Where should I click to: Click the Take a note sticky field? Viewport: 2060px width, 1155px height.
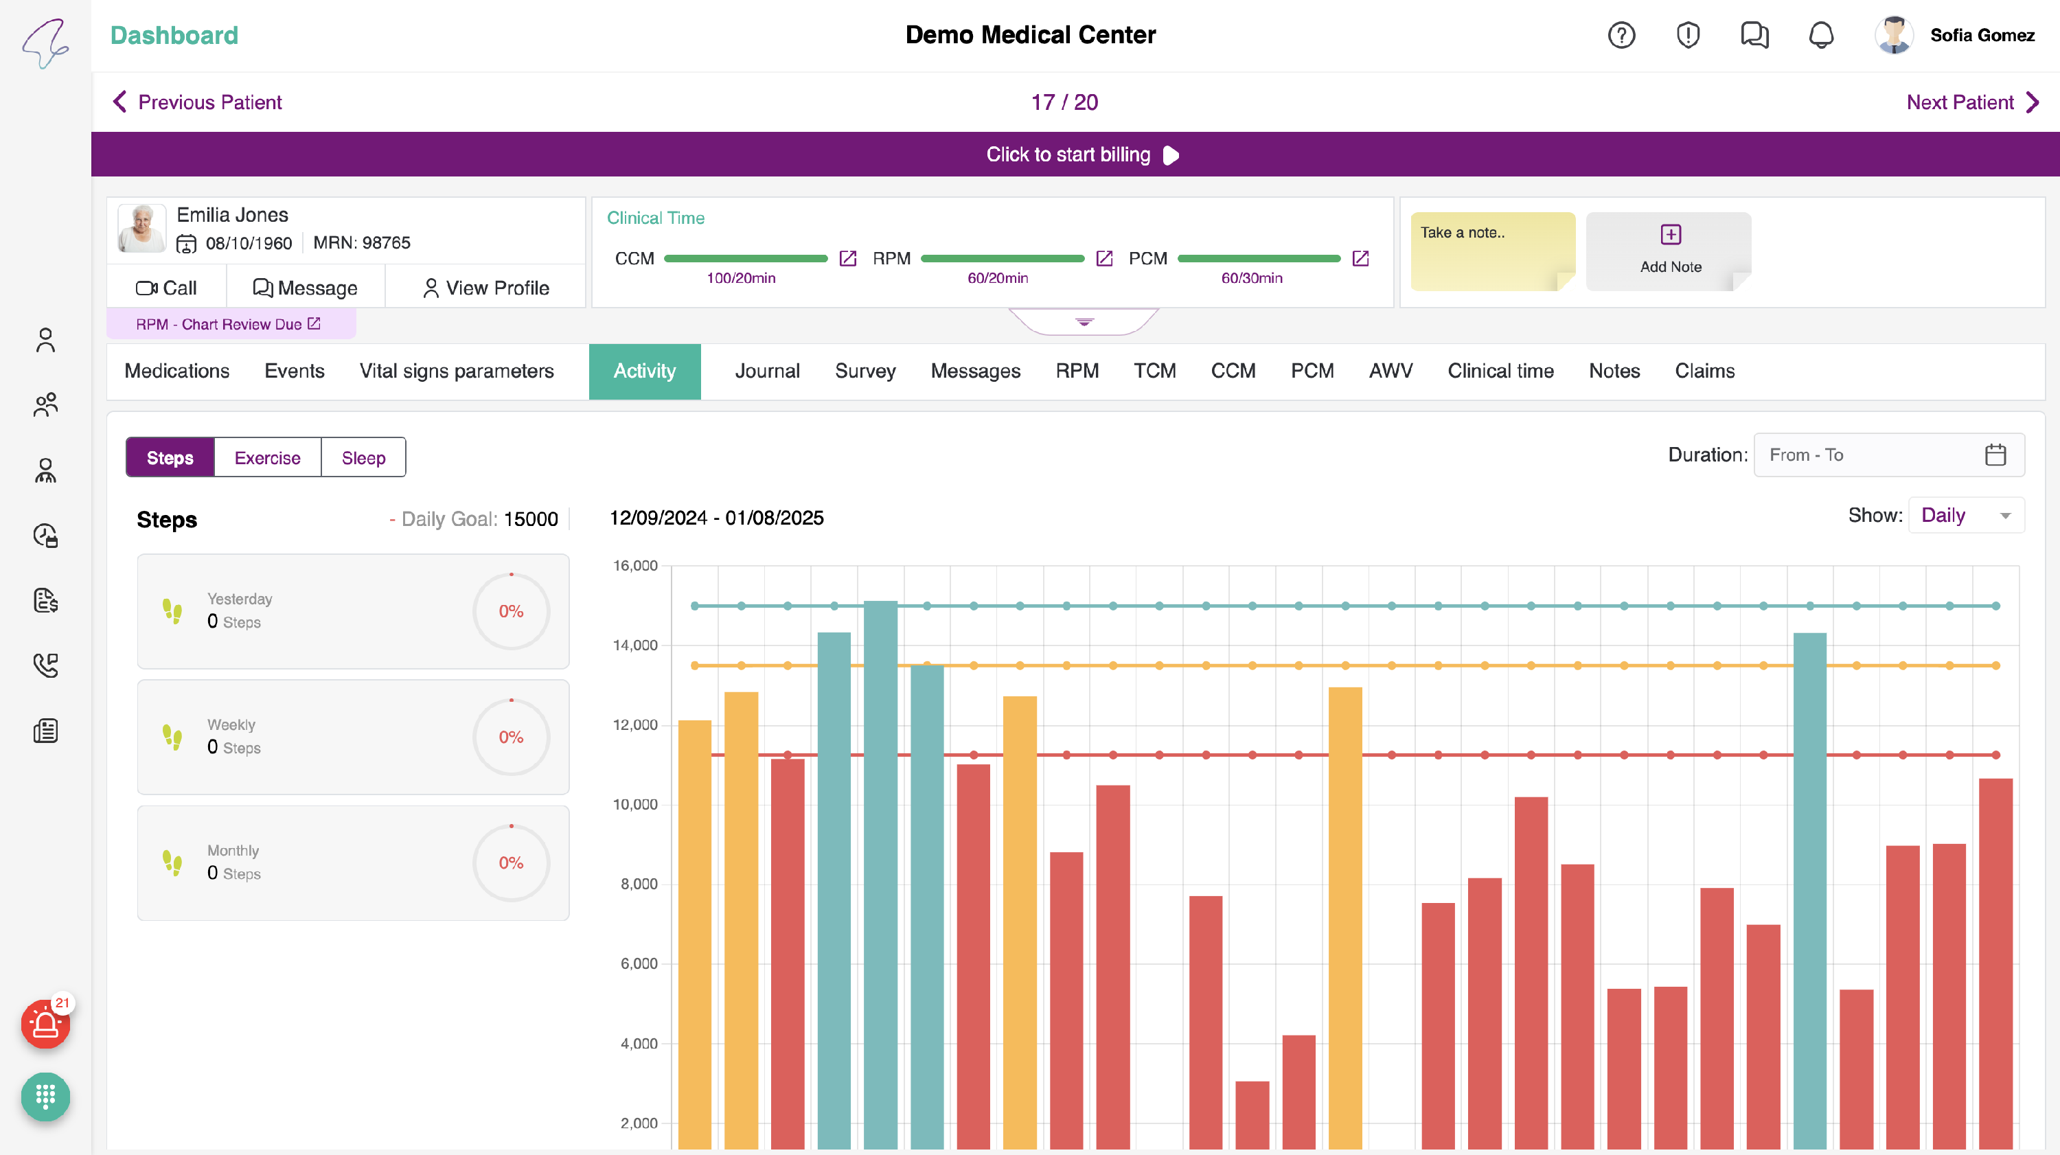tap(1491, 251)
